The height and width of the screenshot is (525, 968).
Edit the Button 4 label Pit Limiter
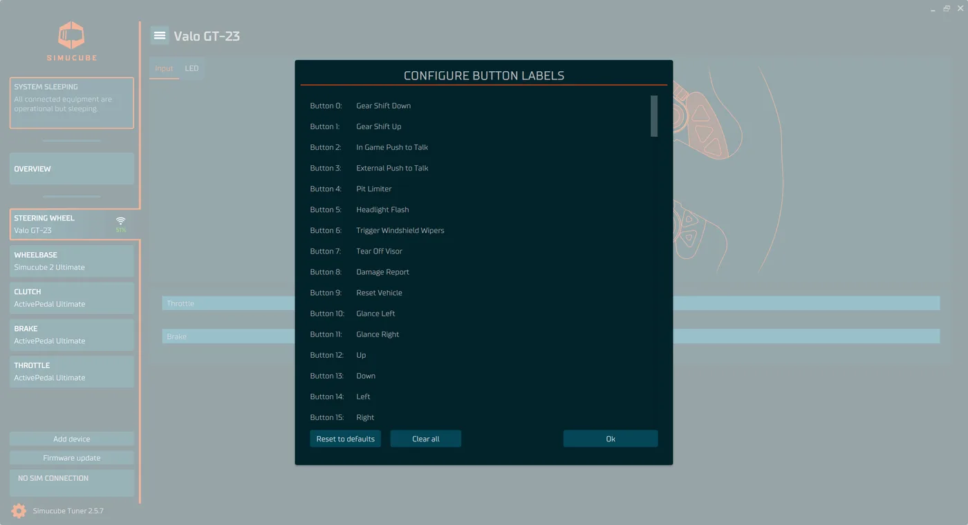tap(374, 189)
